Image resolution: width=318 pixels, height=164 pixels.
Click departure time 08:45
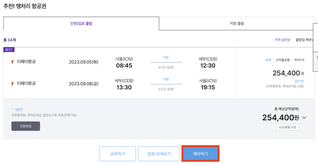coord(124,66)
